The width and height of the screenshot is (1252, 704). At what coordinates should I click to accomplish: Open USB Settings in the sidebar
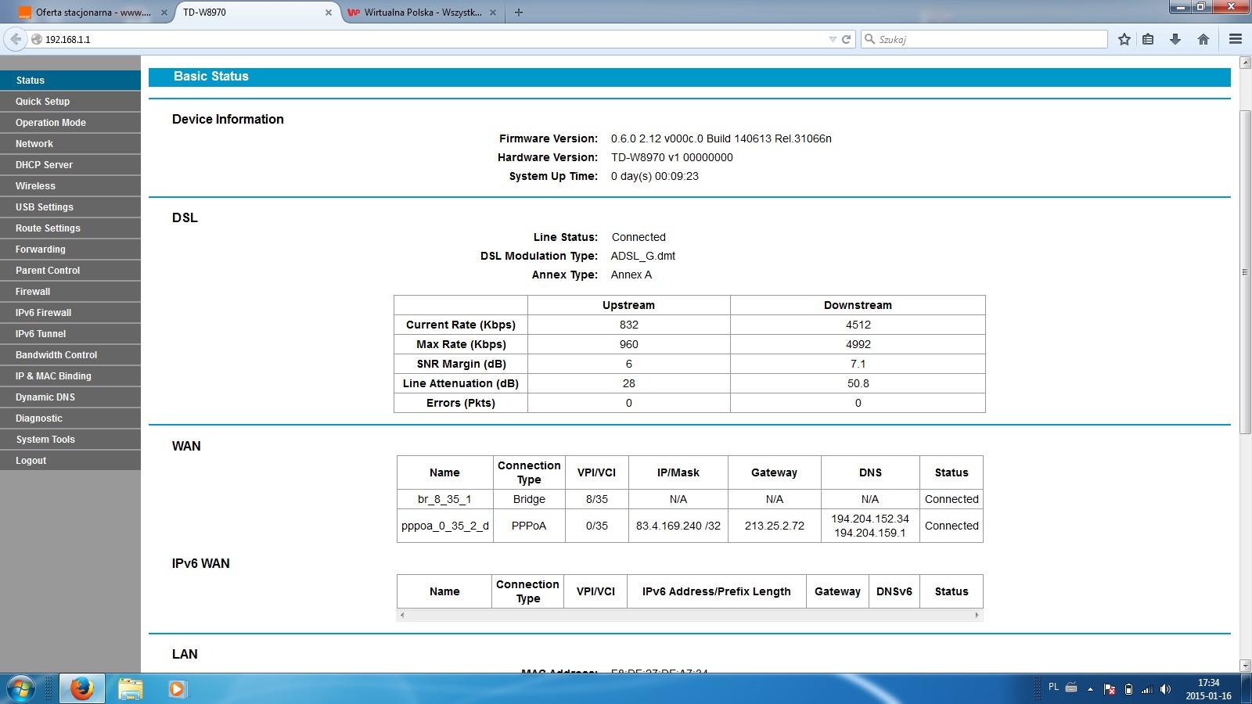pos(70,207)
